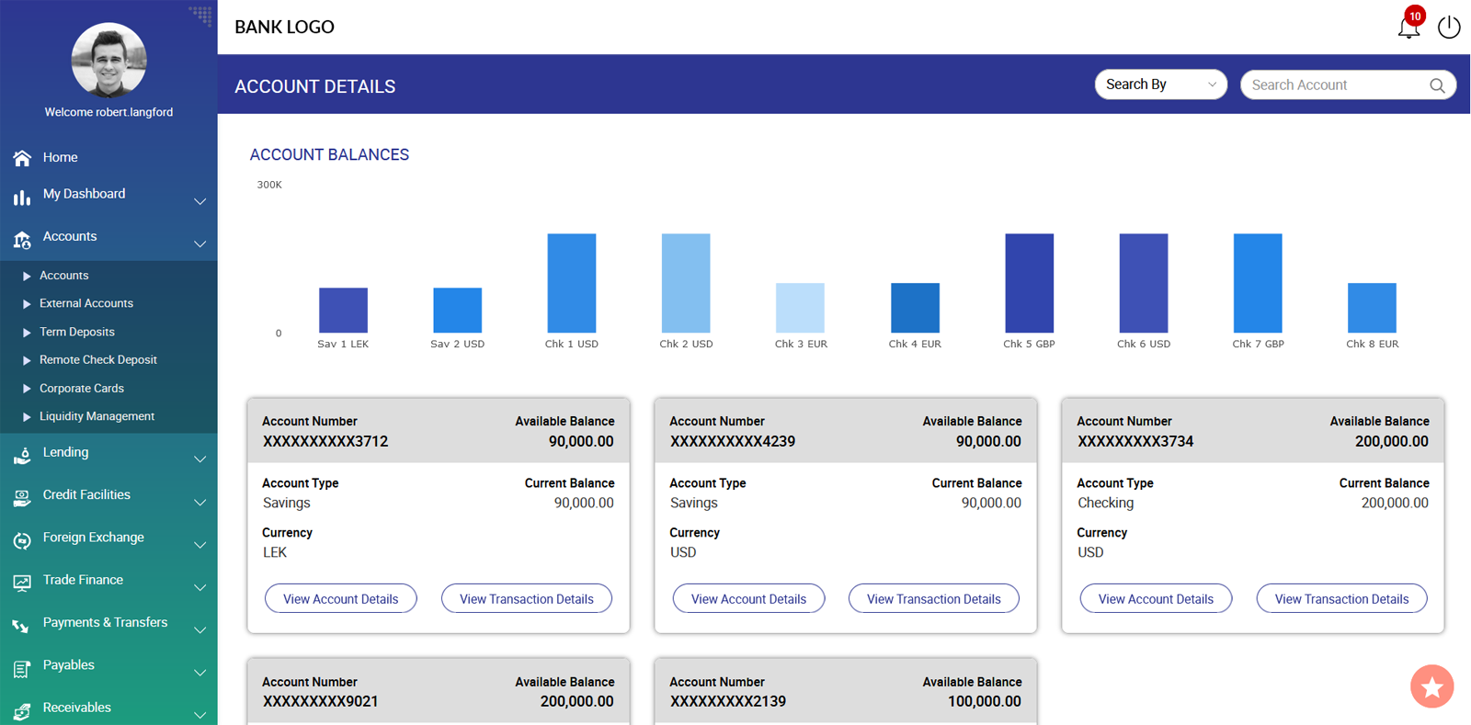Collapse the Accounts menu chevron

(200, 244)
